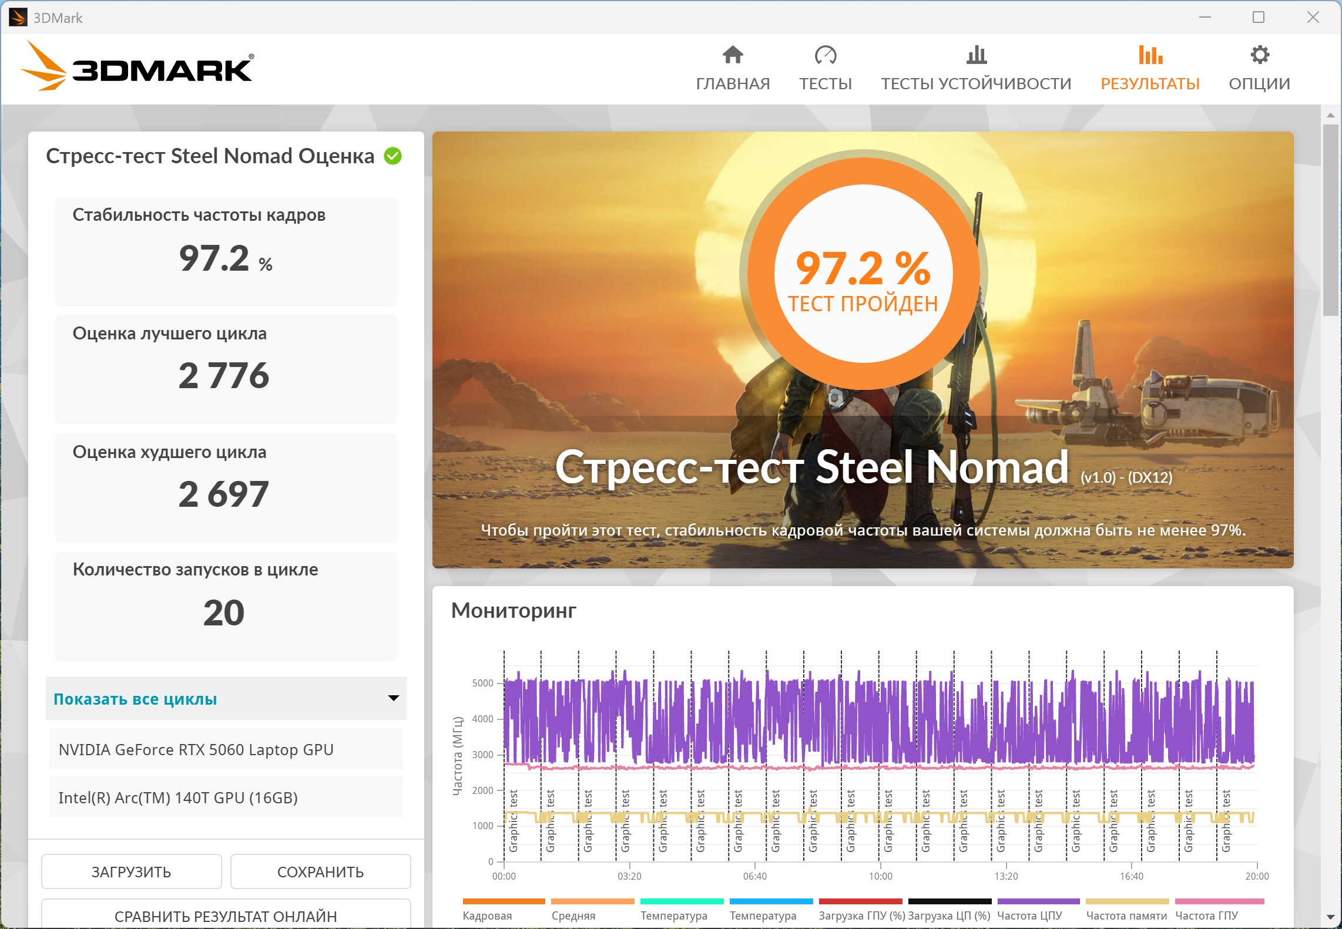Toggle the Частота ЦПУ purple legend swatch
1342x929 pixels.
1038,901
